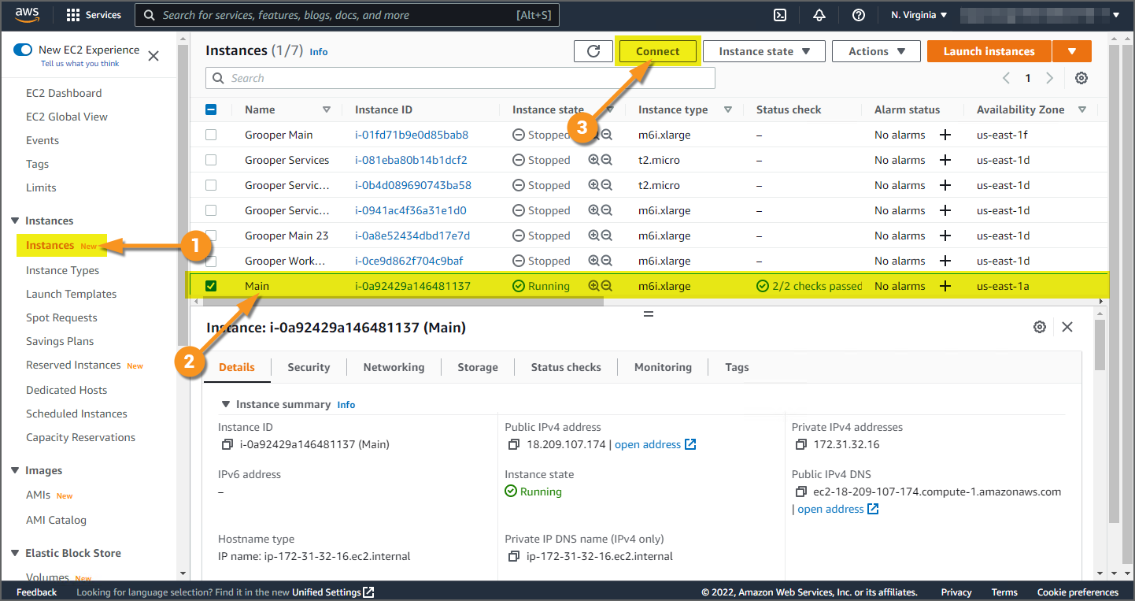
Task: Switch to the Tags tab
Action: click(x=737, y=367)
